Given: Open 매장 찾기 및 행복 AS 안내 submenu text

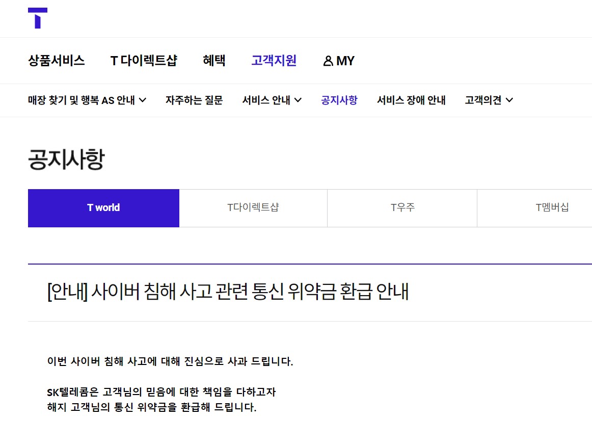Looking at the screenshot, I should point(82,100).
